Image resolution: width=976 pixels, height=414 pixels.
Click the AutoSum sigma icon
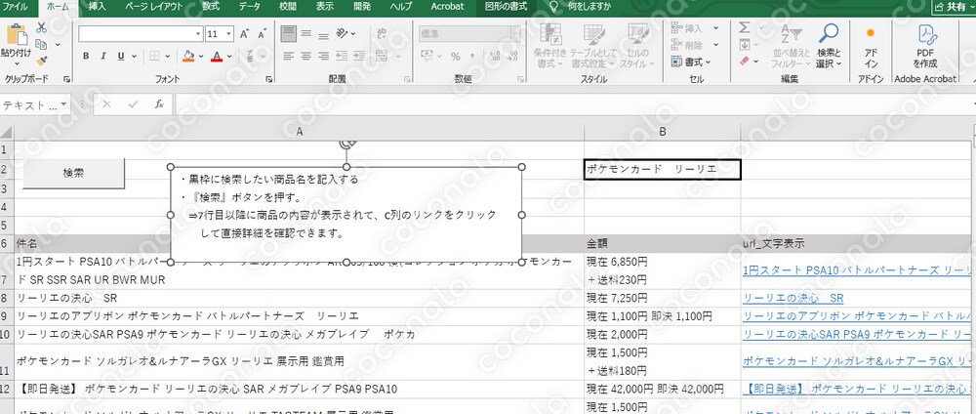[745, 28]
